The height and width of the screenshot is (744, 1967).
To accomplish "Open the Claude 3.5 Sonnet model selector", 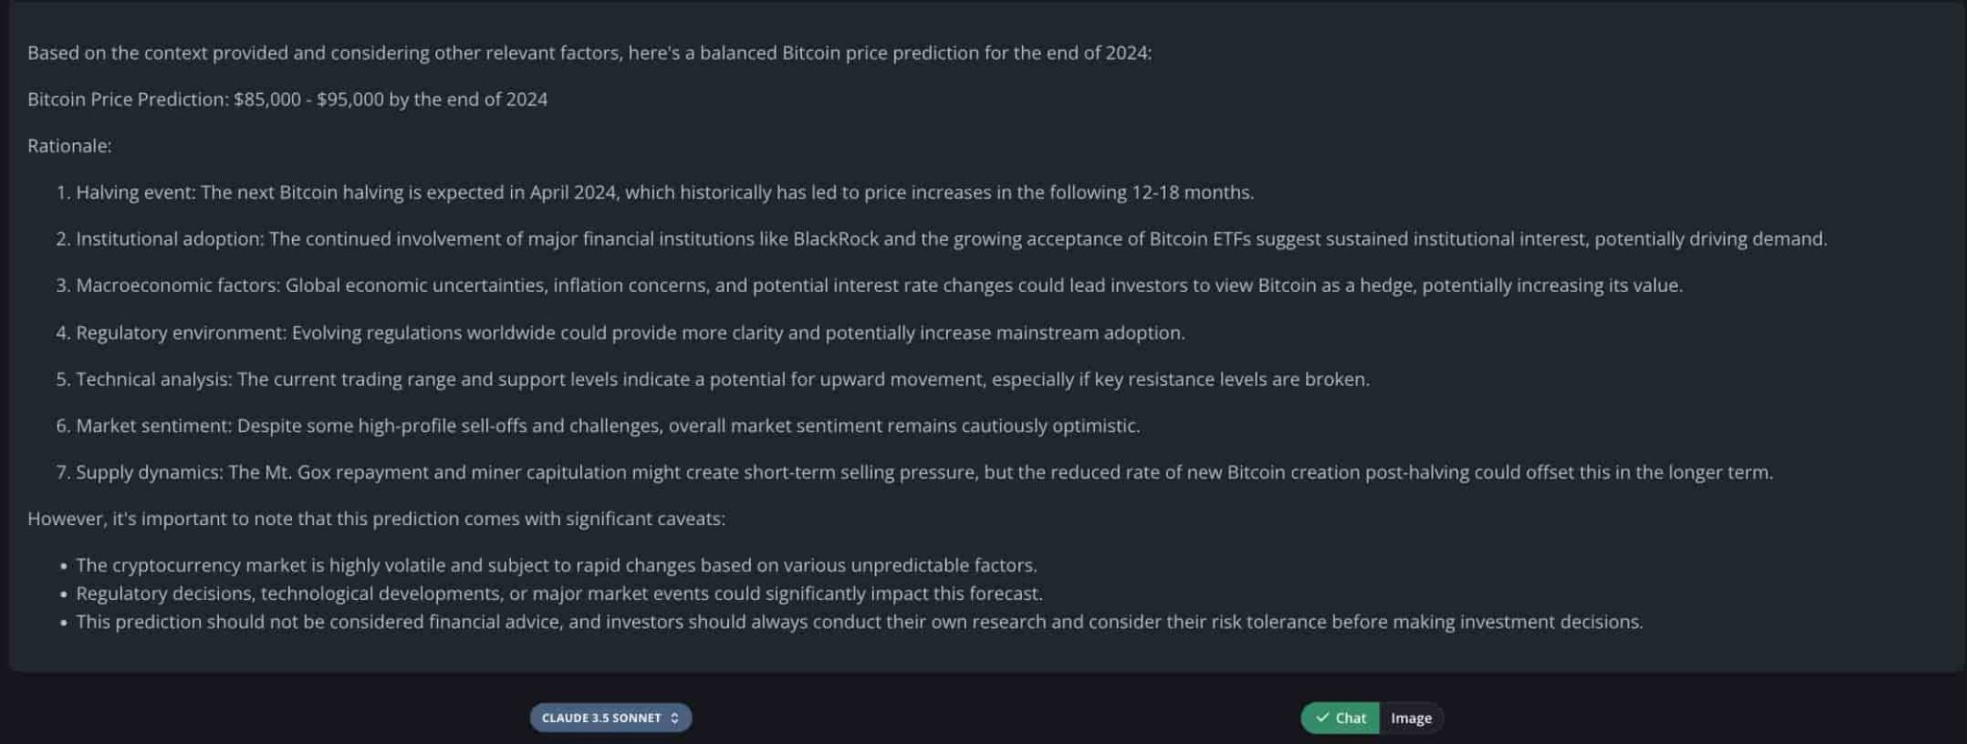I will click(601, 718).
